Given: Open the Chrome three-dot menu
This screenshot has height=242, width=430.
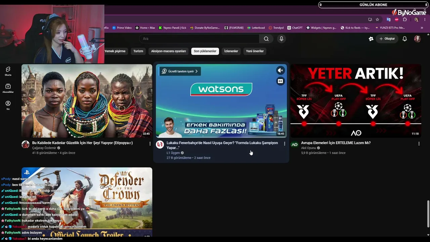Looking at the screenshot, I should click(x=425, y=19).
